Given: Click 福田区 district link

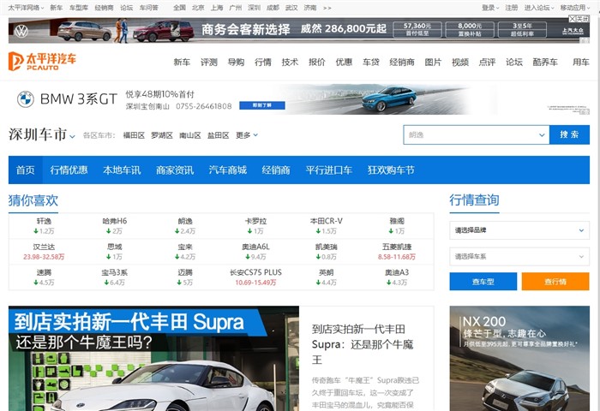Looking at the screenshot, I should 134,135.
